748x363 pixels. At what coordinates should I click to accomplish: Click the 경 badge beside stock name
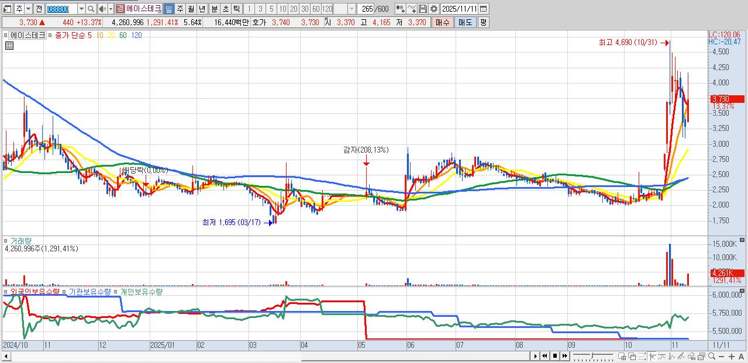(120, 9)
